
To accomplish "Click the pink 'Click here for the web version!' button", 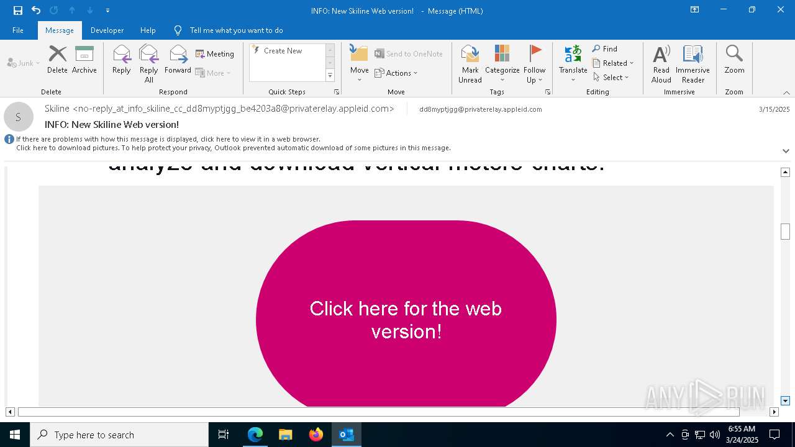I will coord(406,314).
